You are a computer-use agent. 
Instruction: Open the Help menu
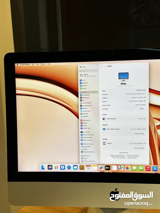pos(49,64)
